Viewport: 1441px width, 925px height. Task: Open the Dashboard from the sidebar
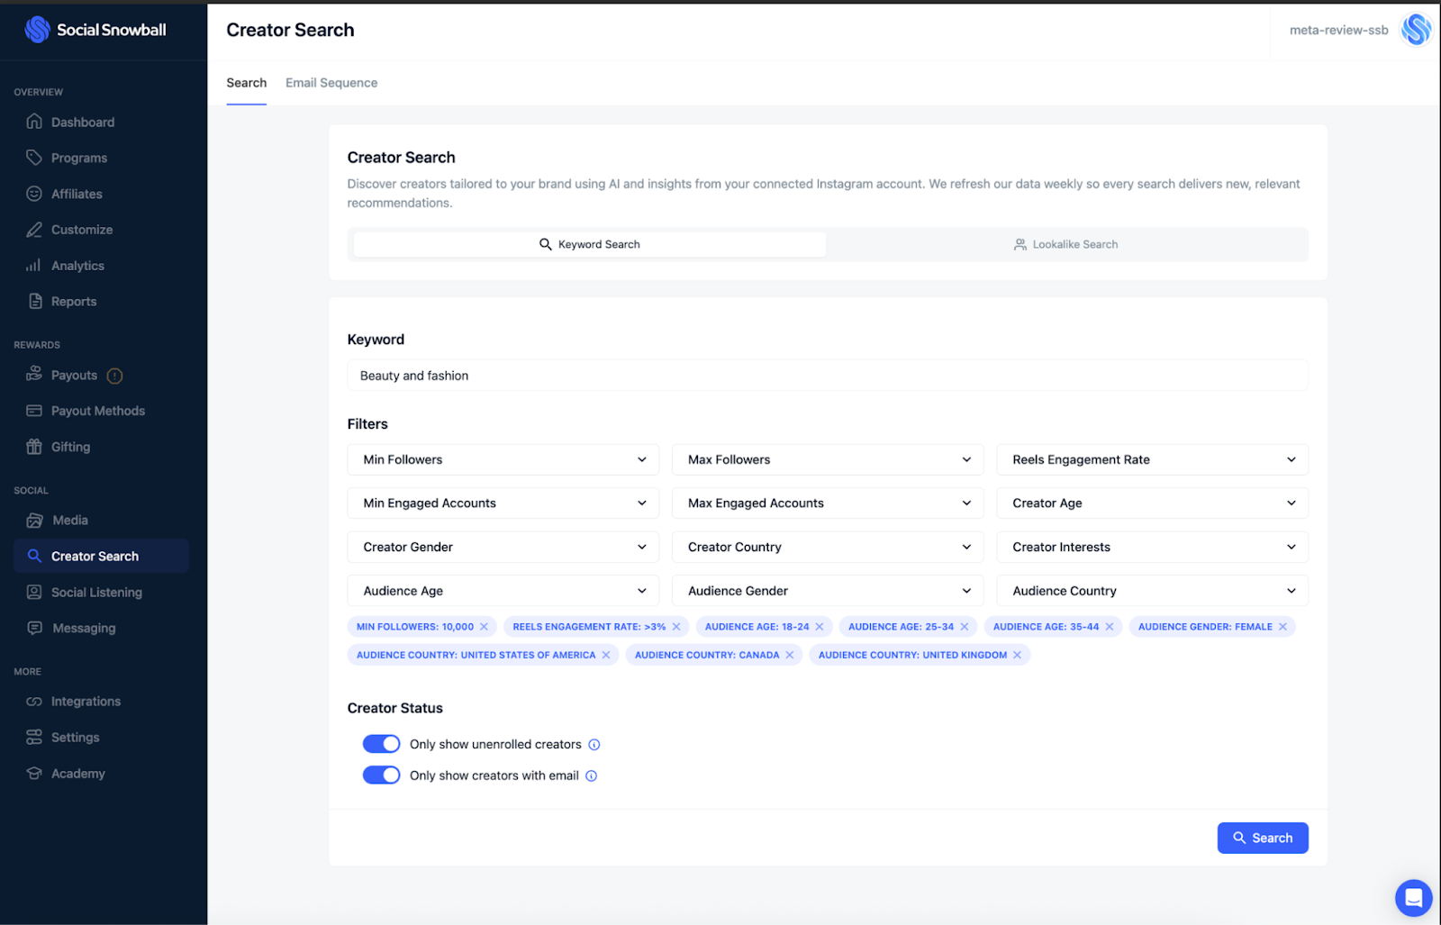(x=83, y=122)
